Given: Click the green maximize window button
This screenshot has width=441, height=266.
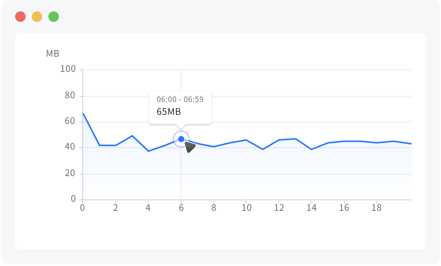Looking at the screenshot, I should pyautogui.click(x=54, y=17).
